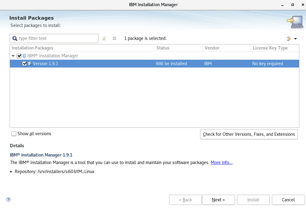Sort by Installation Packages column header

click(82, 48)
